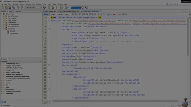Click the Clean and Build icon
This screenshot has width=191, height=107.
point(53,7)
